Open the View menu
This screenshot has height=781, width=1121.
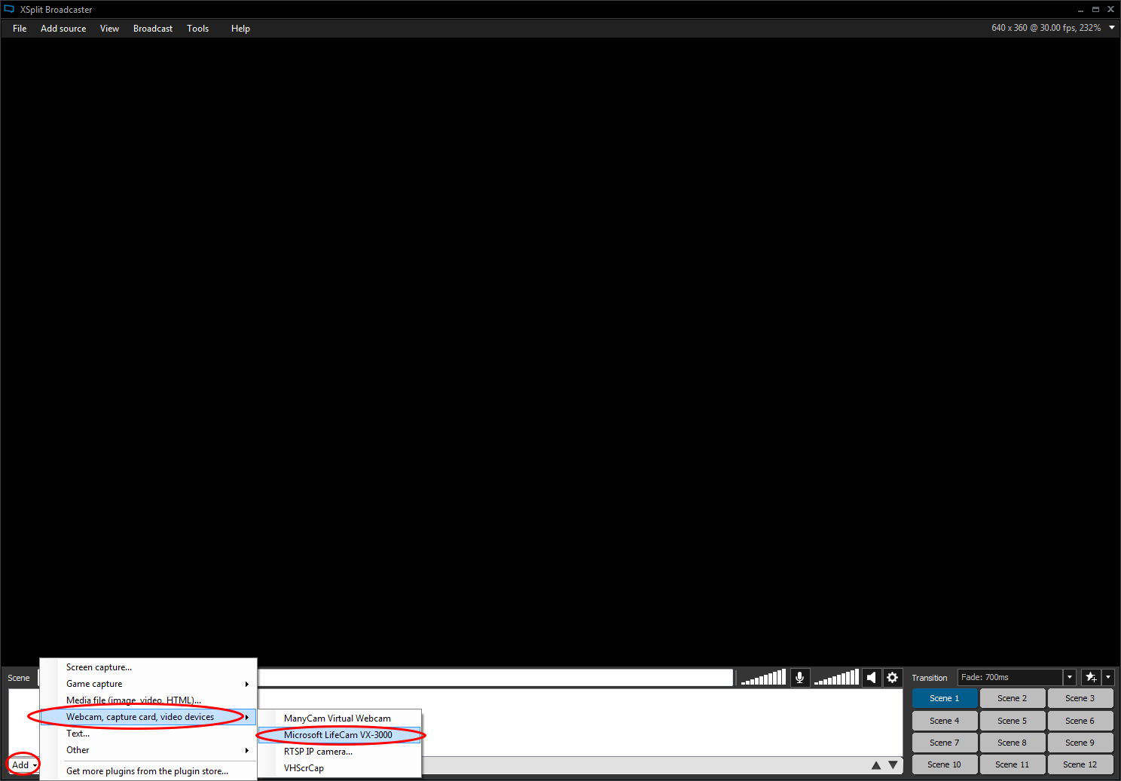coord(109,29)
